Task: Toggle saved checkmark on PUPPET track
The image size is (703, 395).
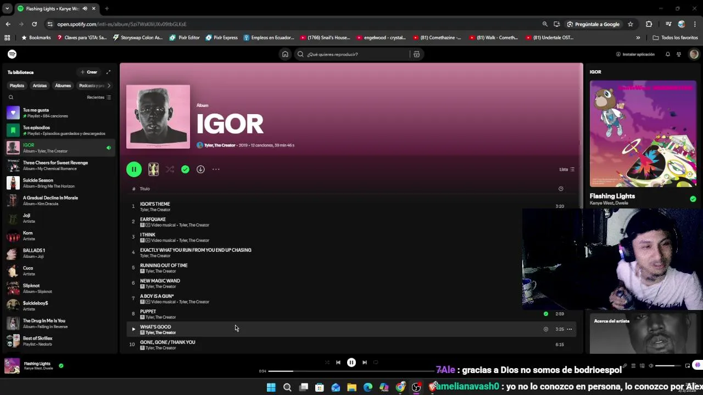Action: tap(545, 314)
